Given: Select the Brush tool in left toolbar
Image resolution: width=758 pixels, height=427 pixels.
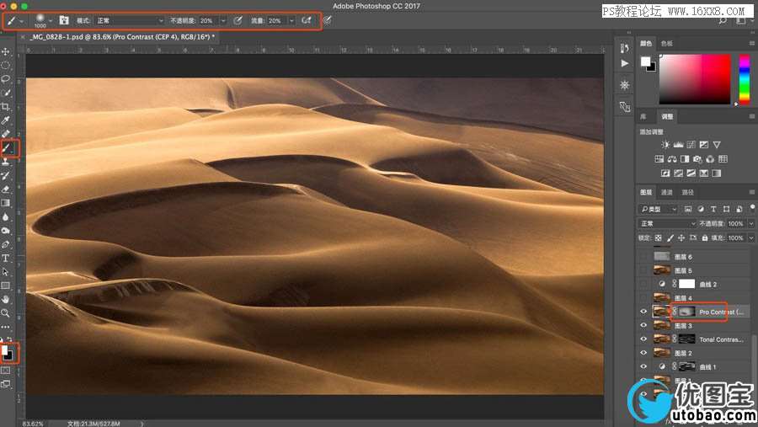Looking at the screenshot, I should pos(7,147).
